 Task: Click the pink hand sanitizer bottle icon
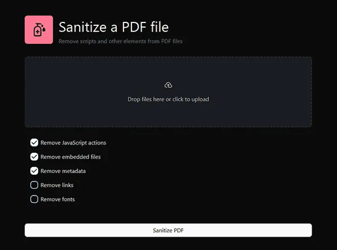[39, 30]
